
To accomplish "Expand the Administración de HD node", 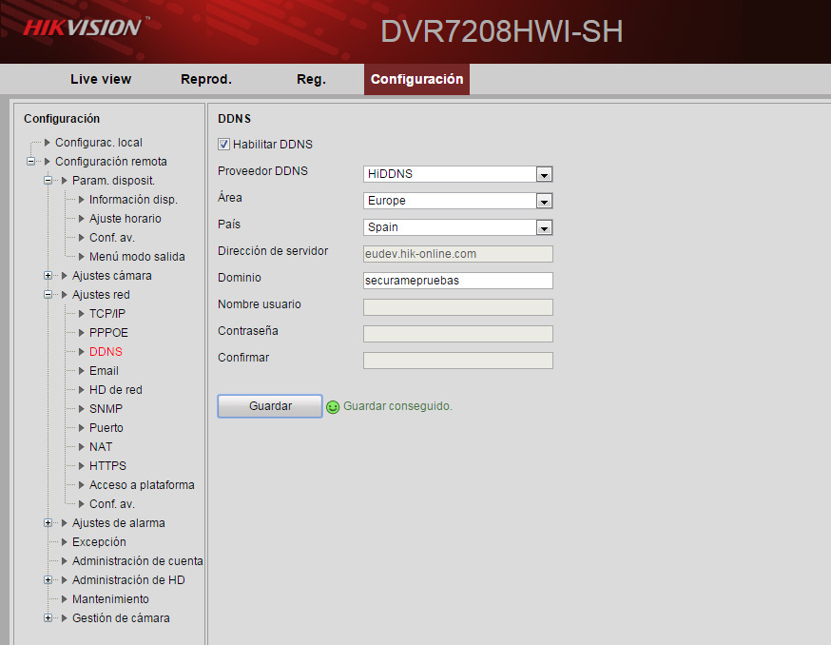I will 48,579.
